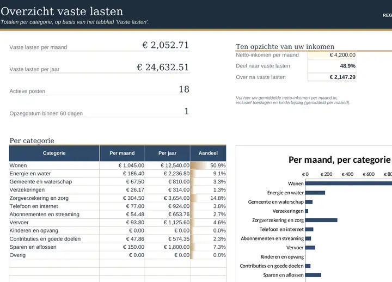The width and height of the screenshot is (392, 282).
Task: Click the monthly amount € 54.48
Action: coord(122,214)
